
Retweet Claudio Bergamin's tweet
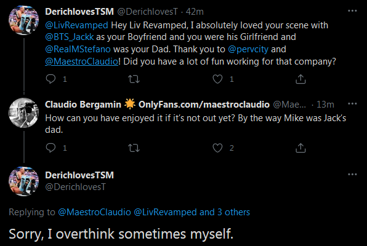pos(134,148)
